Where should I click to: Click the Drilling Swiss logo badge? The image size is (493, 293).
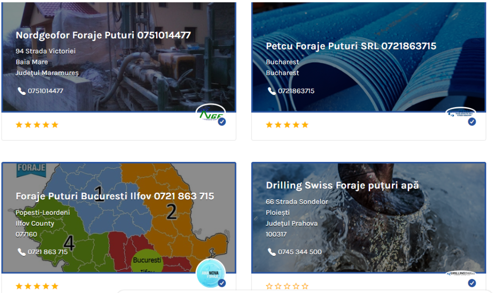461,274
